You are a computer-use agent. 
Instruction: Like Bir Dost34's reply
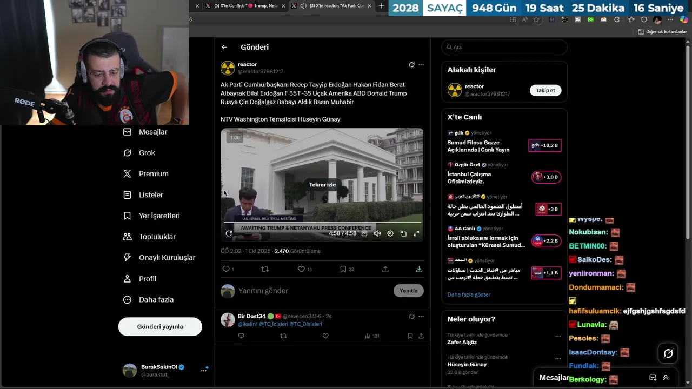(325, 336)
